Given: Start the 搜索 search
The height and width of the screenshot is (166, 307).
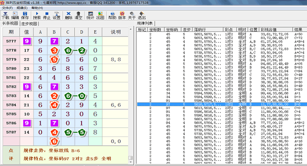Looking at the screenshot, I should [37, 16].
